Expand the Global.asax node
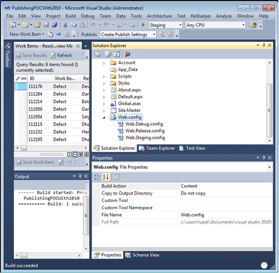 pyautogui.click(x=104, y=104)
